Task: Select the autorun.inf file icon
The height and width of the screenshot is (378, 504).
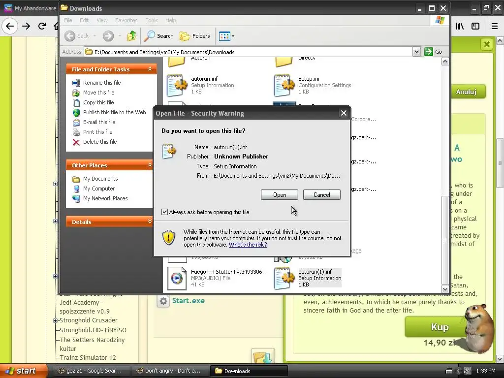Action: pos(177,85)
